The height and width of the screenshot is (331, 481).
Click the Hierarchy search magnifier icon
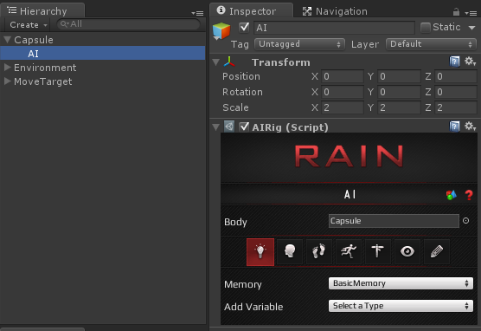(64, 24)
